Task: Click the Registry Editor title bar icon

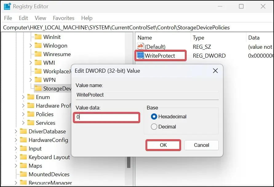Action: 7,6
